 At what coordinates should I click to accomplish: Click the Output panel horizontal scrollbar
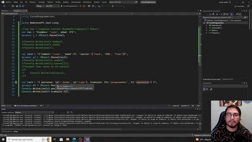pos(100,129)
